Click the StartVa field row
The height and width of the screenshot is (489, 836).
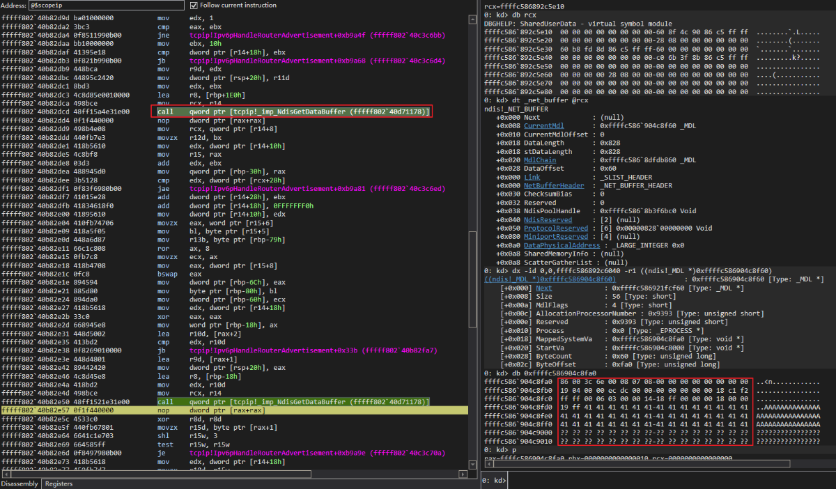[622, 348]
